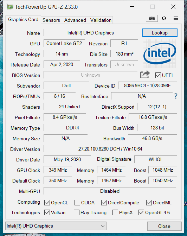The width and height of the screenshot is (187, 236).
Task: Click the Intel logo image
Action: (x=160, y=53)
